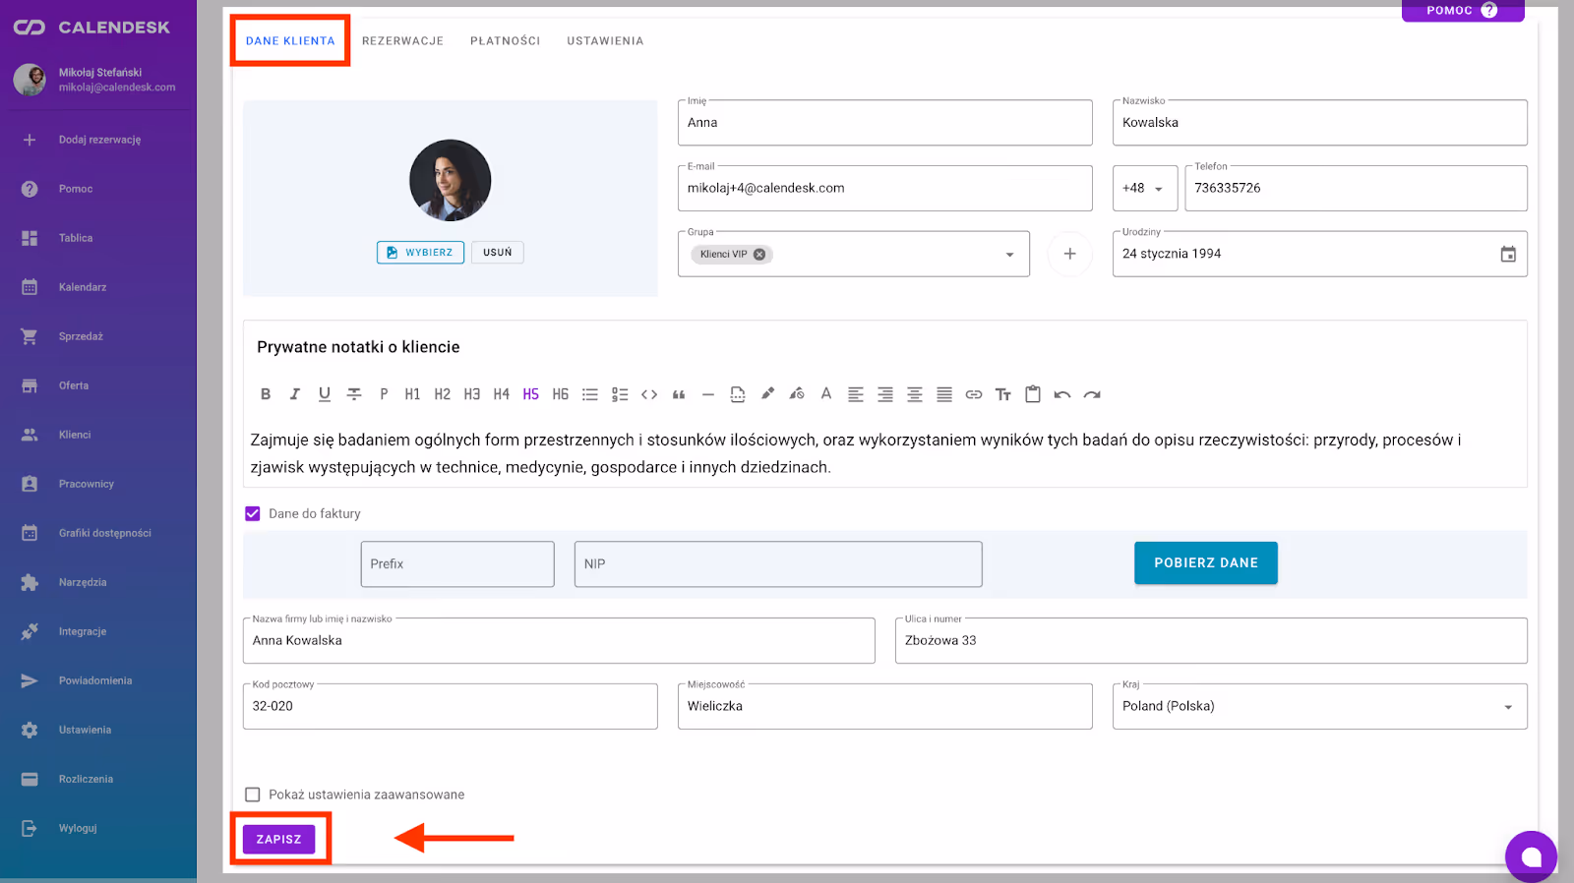
Task: Undo last change in notes editor
Action: tap(1062, 394)
